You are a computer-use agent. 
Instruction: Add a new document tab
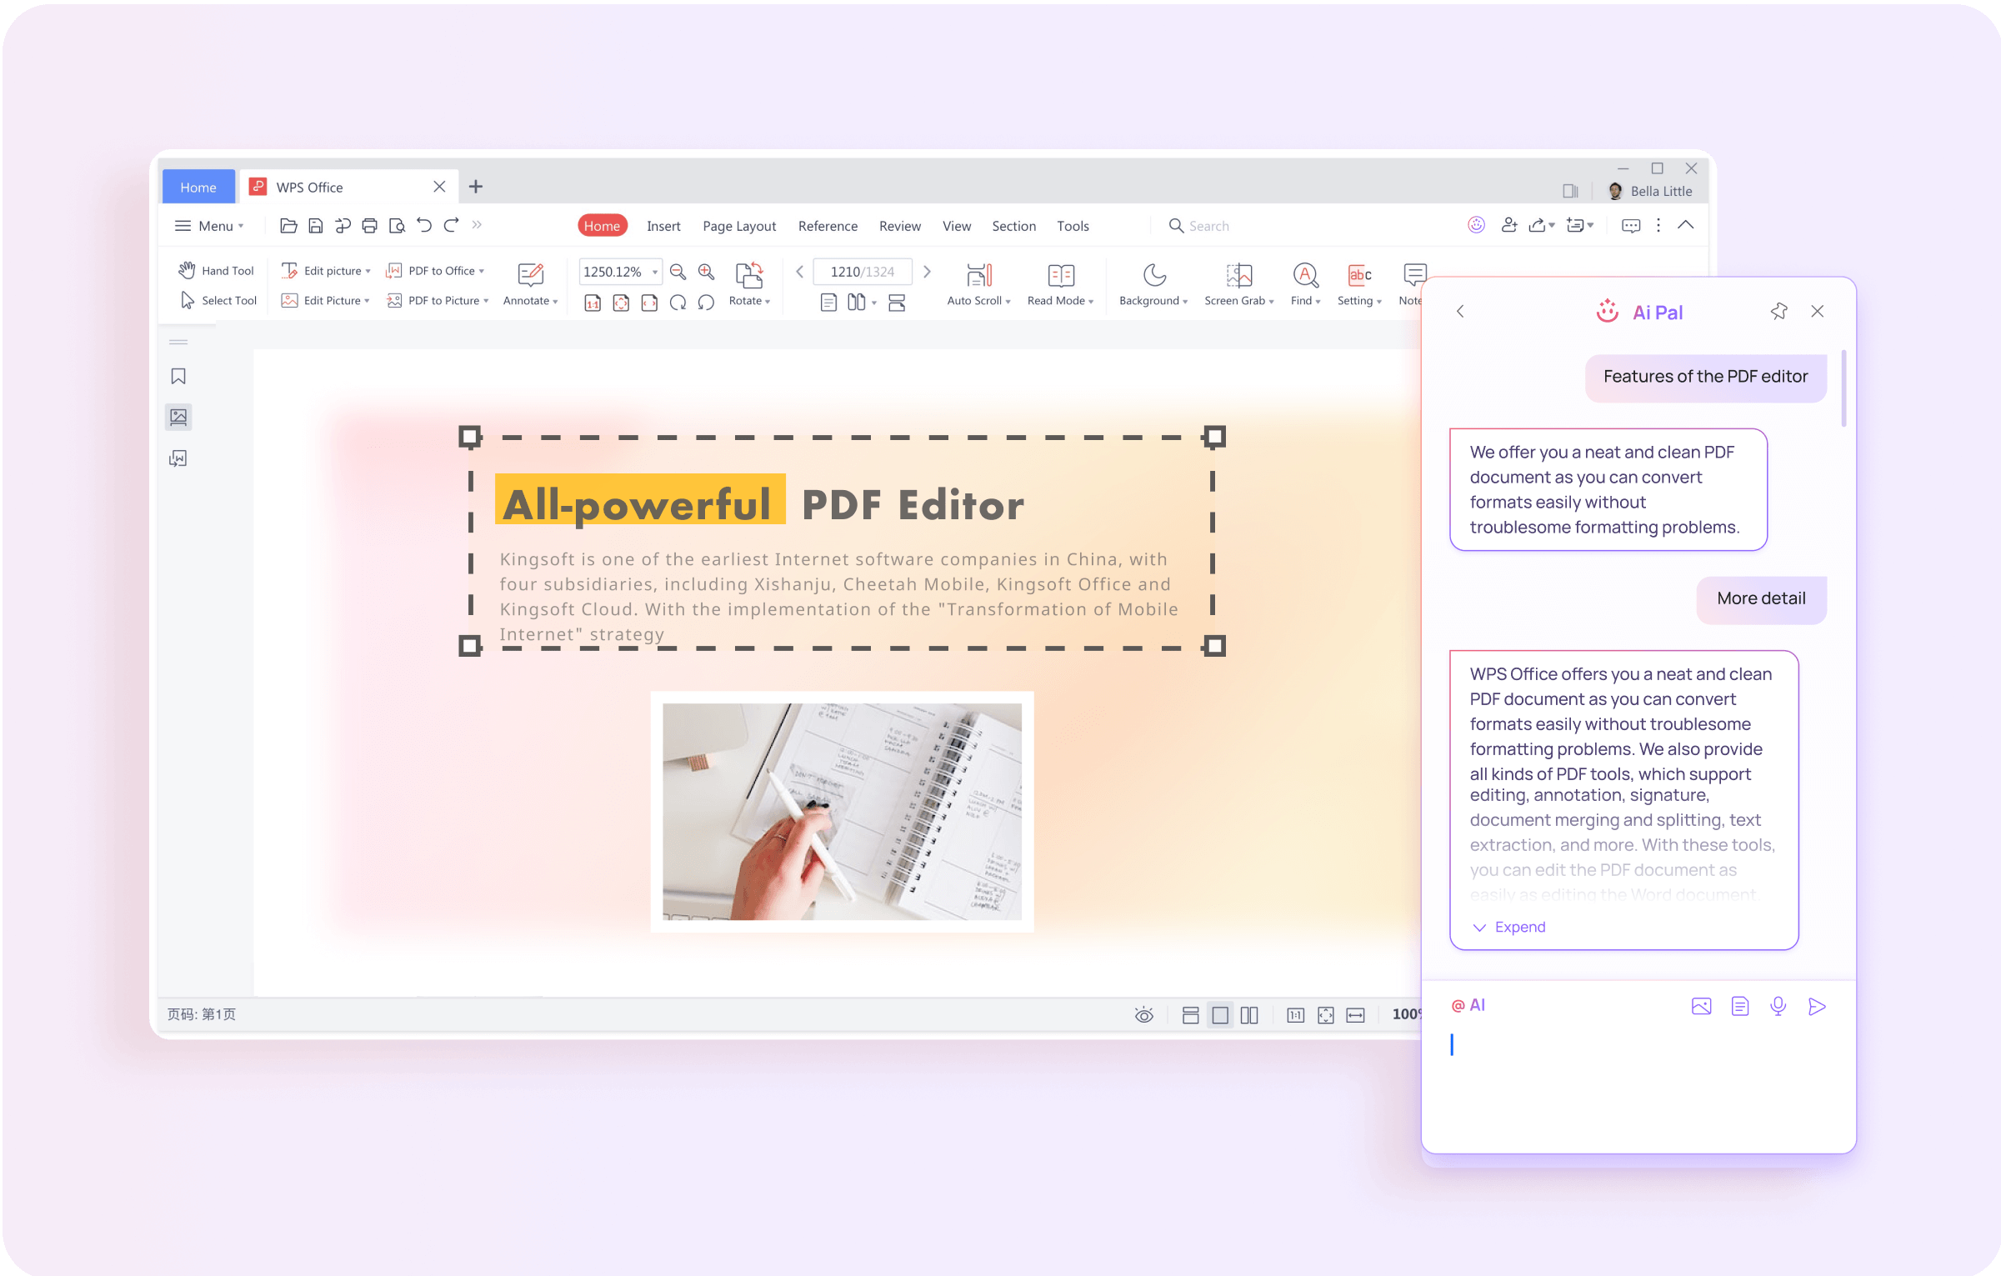(x=475, y=187)
